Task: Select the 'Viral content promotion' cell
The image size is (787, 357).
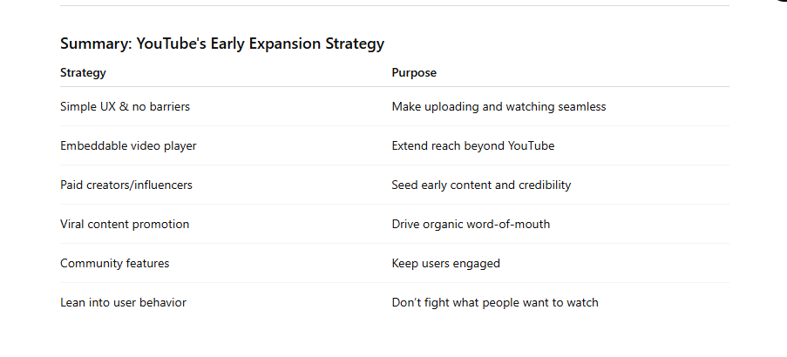Action: [x=125, y=225]
